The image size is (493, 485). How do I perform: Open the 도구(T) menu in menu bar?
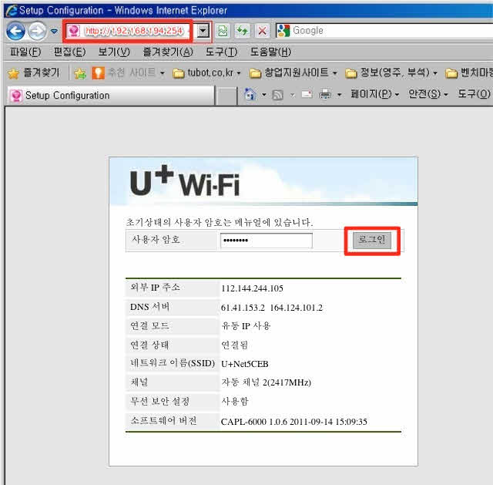pyautogui.click(x=221, y=52)
